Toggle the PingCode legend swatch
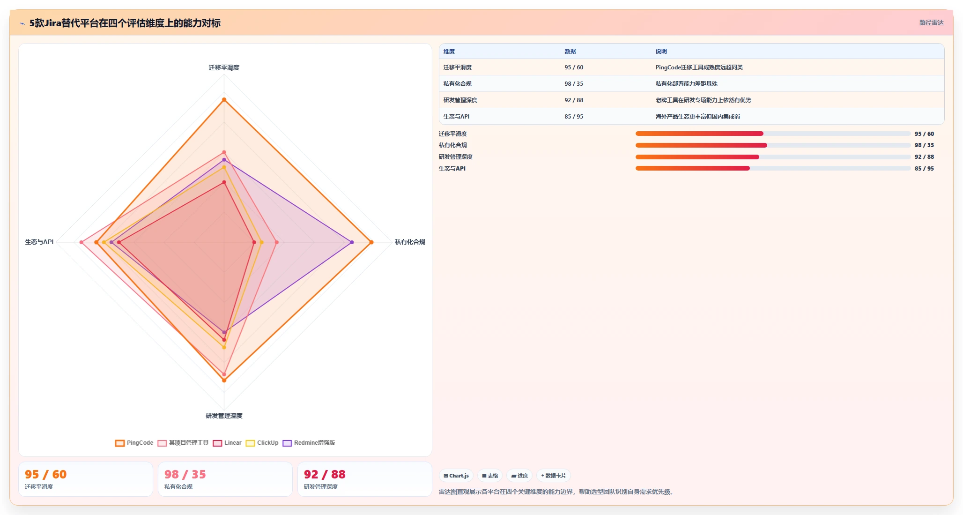The image size is (963, 515). (120, 443)
